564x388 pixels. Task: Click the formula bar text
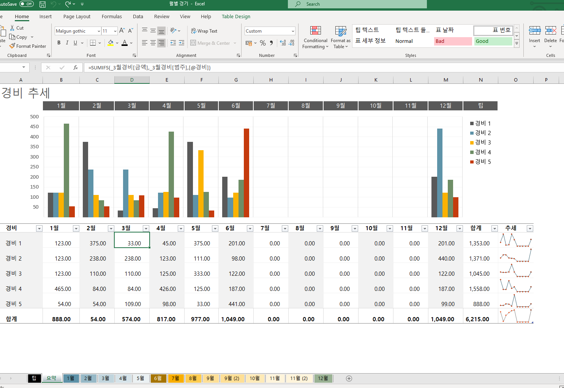(149, 68)
